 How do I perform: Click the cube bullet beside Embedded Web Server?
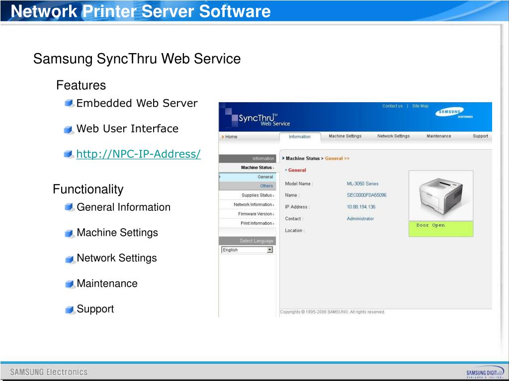69,103
